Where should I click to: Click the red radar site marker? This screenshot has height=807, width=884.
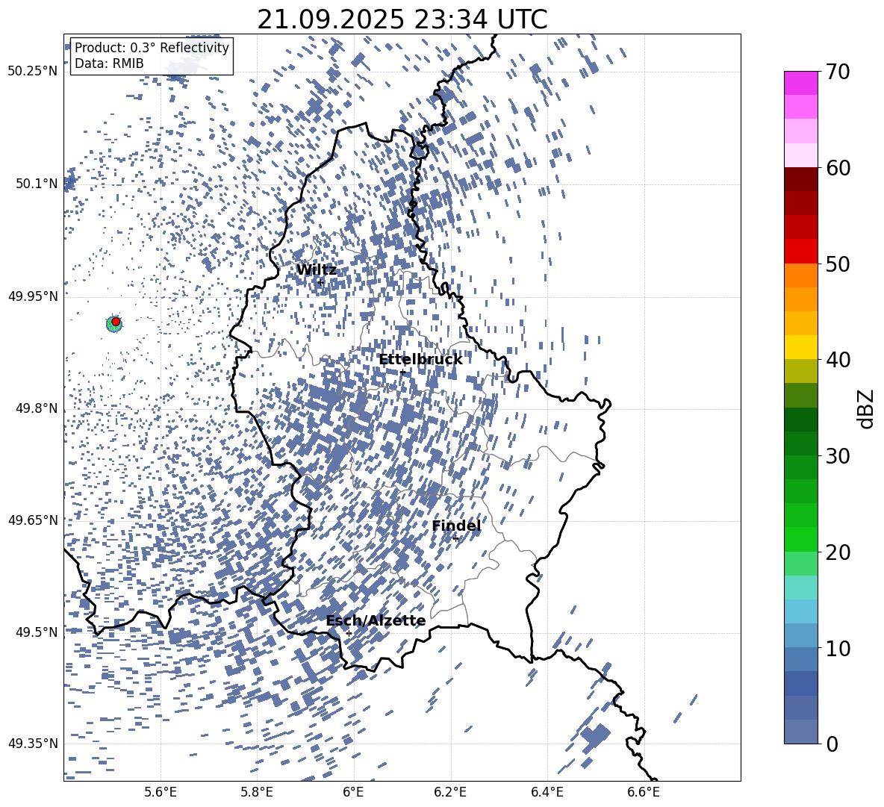click(116, 322)
